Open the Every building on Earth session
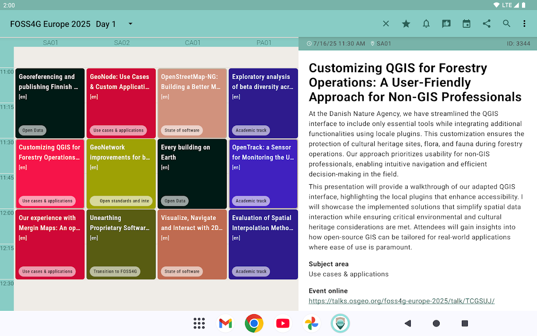 192,174
